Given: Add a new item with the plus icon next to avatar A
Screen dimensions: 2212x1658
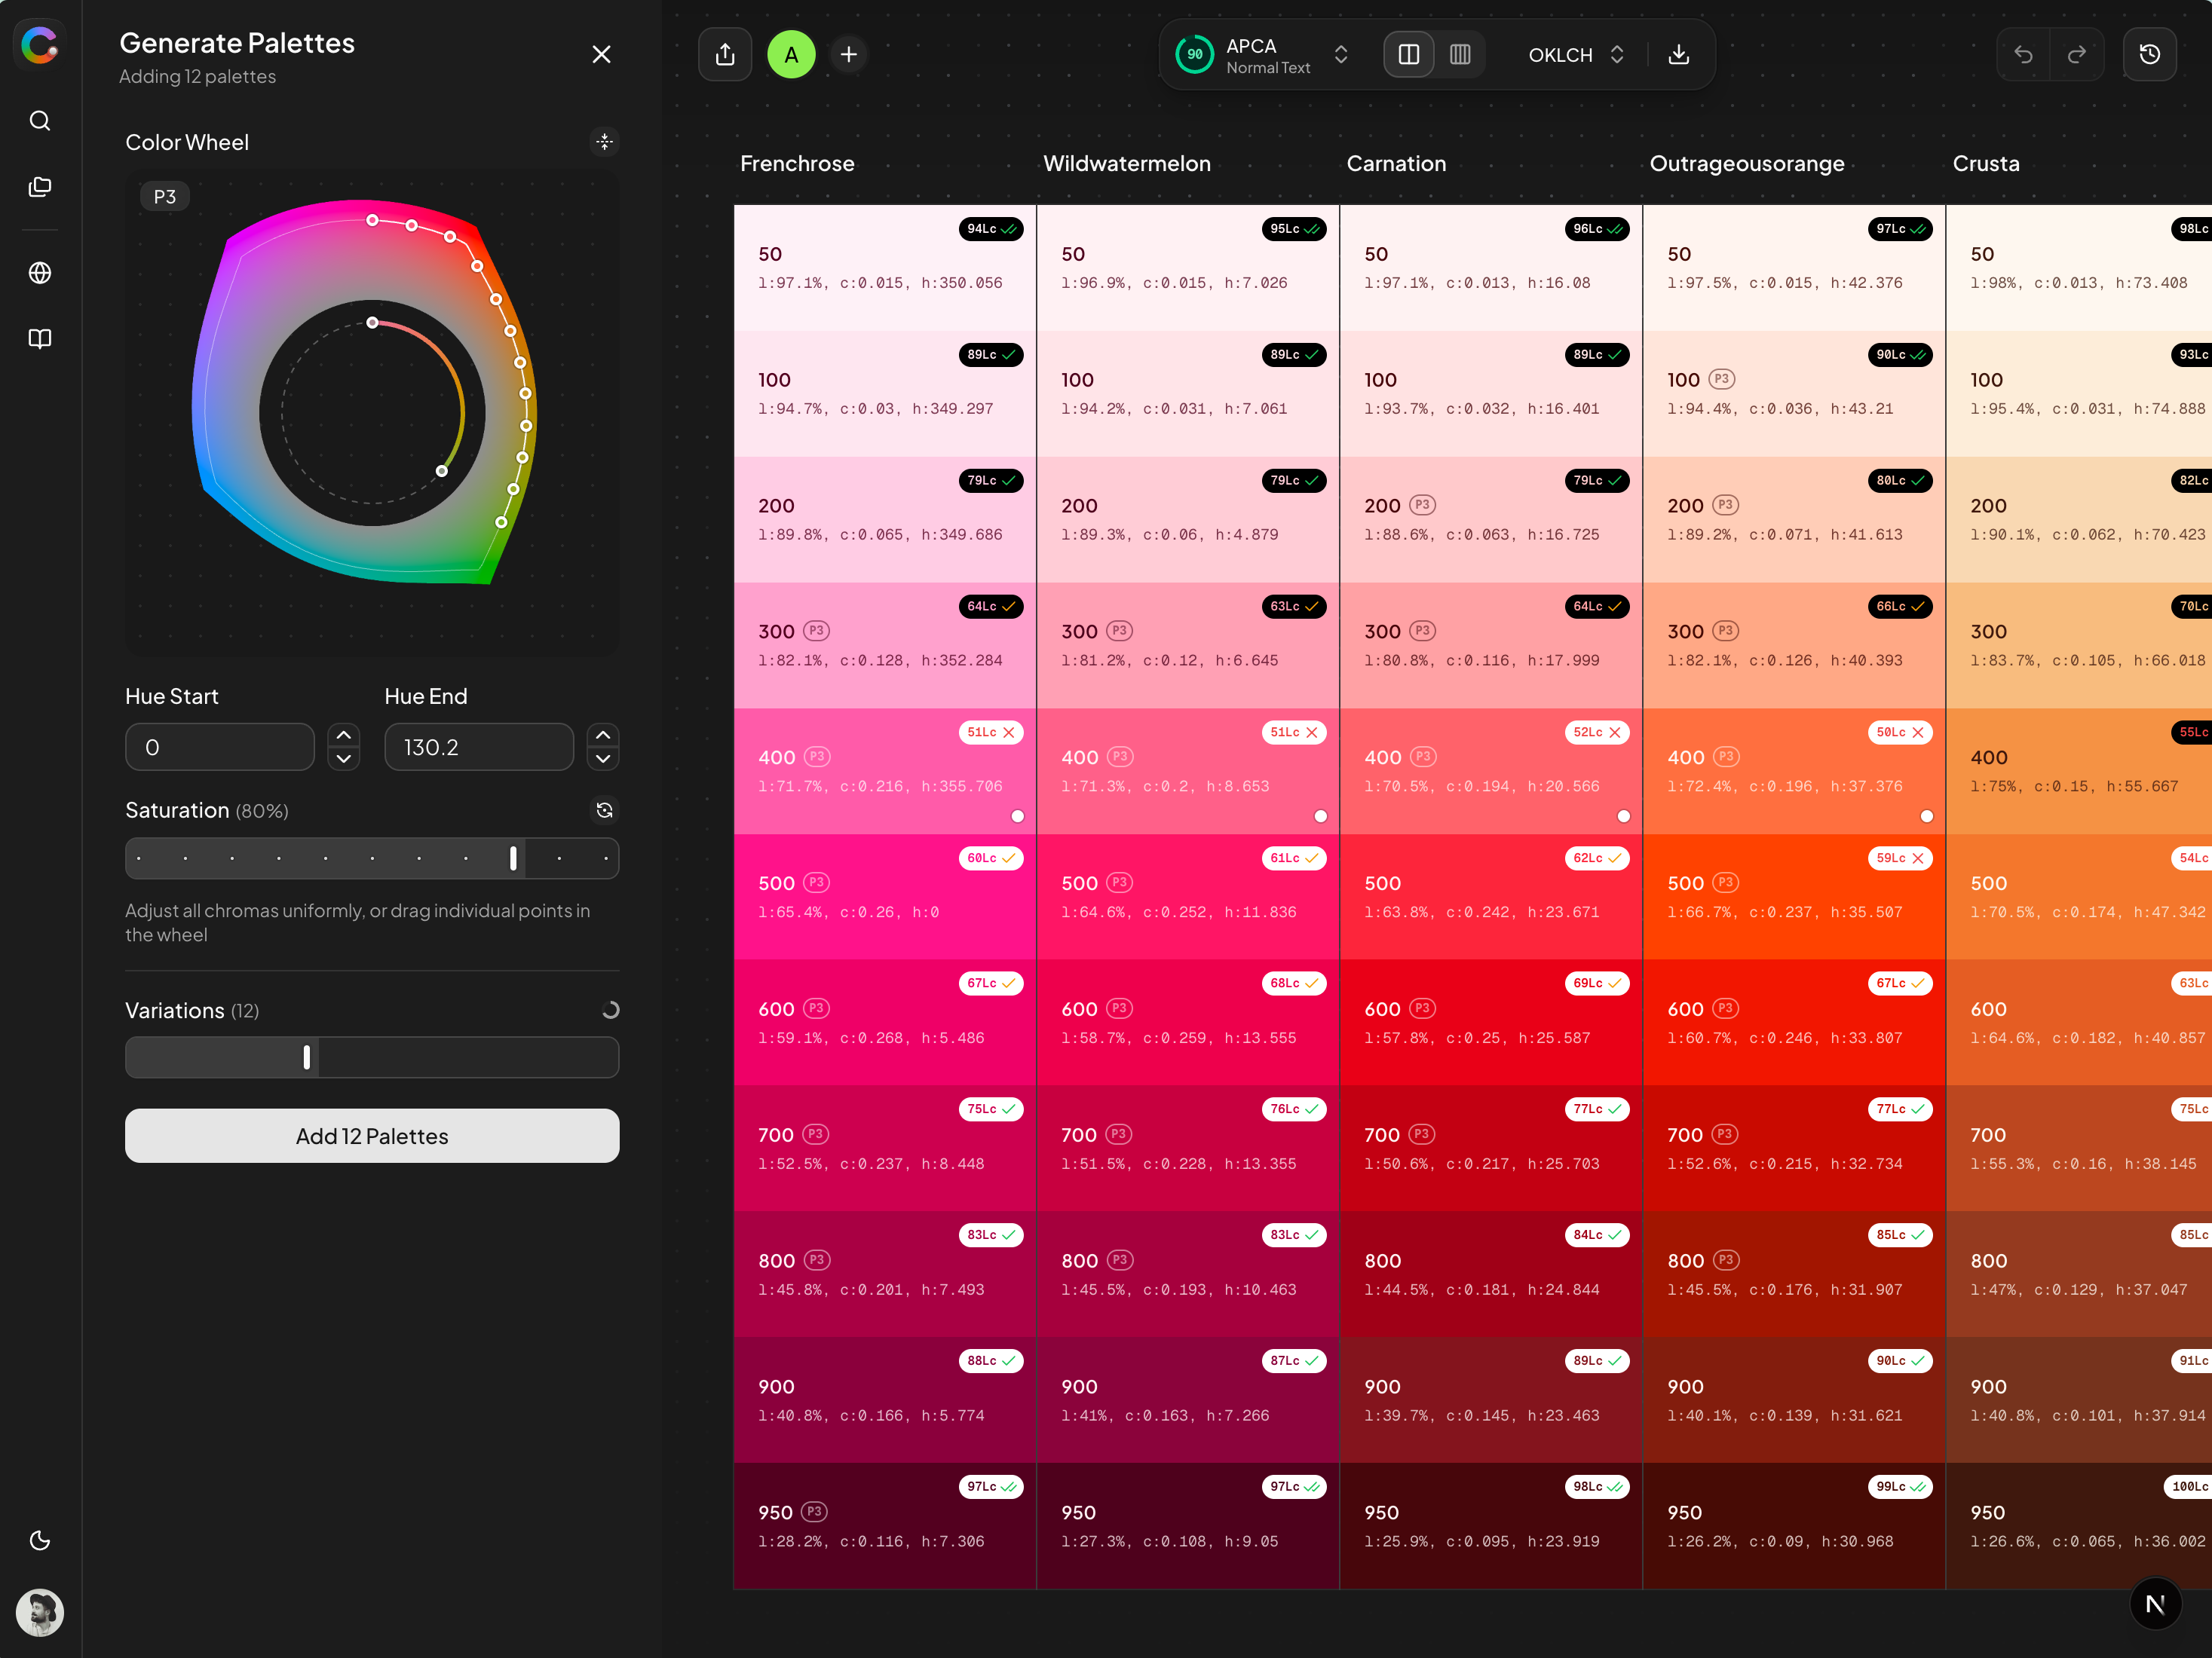Looking at the screenshot, I should pyautogui.click(x=848, y=54).
